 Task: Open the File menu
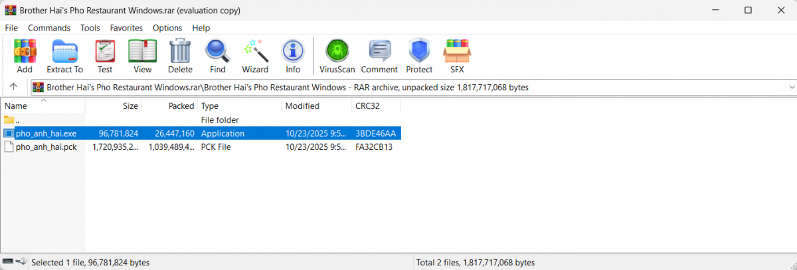pos(11,28)
